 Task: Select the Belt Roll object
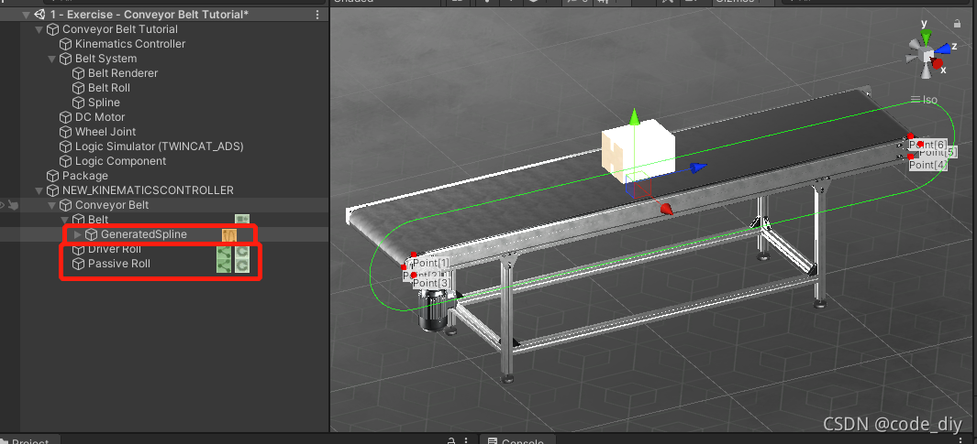pos(109,88)
